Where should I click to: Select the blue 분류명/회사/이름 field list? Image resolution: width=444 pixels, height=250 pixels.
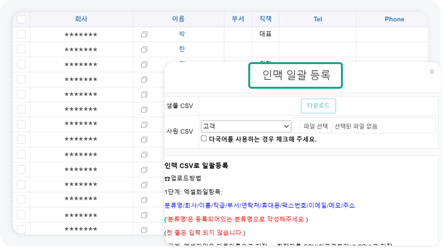[259, 205]
